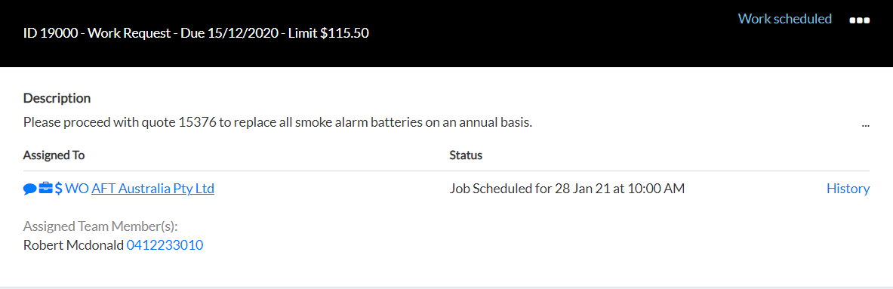This screenshot has width=893, height=289.
Task: Open the WO work order link
Action: click(x=77, y=189)
